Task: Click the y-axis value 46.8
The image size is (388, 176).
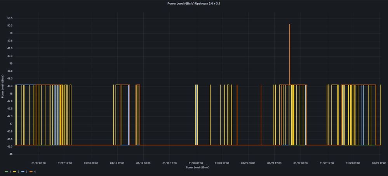Action: coord(10,131)
